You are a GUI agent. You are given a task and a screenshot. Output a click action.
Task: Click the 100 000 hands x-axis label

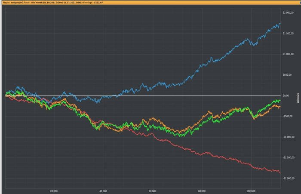click(x=251, y=191)
